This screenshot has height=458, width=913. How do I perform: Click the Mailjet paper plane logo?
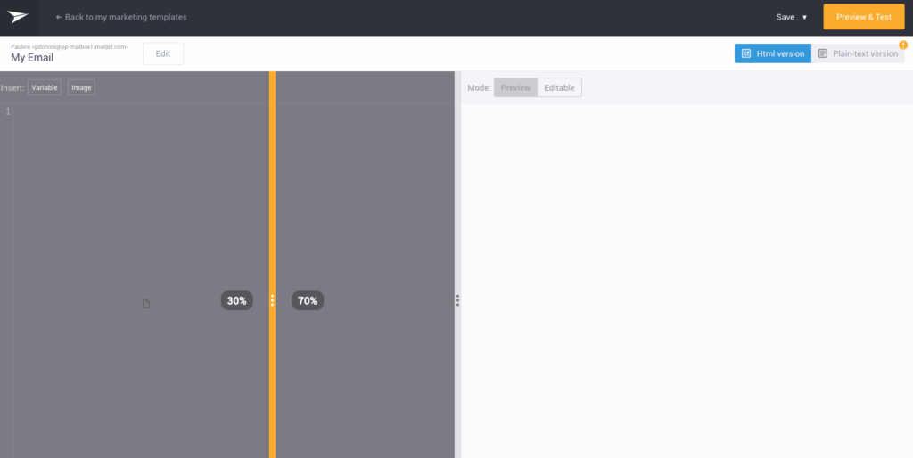pos(18,17)
